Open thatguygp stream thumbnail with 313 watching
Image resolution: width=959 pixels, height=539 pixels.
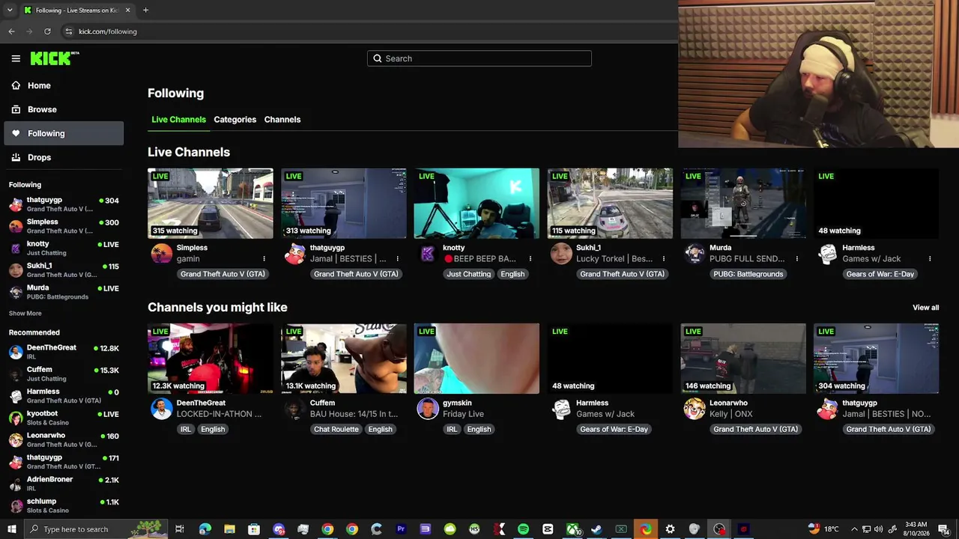(x=344, y=204)
